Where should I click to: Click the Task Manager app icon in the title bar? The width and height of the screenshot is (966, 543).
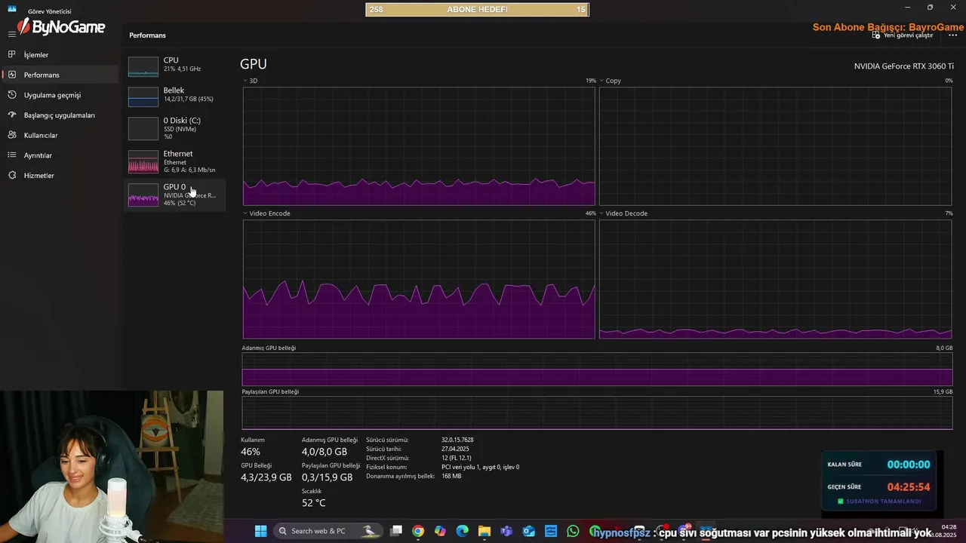[x=11, y=9]
